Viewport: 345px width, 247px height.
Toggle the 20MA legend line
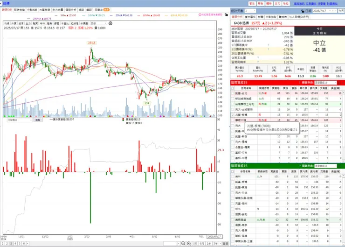pyautogui.click(x=121, y=15)
